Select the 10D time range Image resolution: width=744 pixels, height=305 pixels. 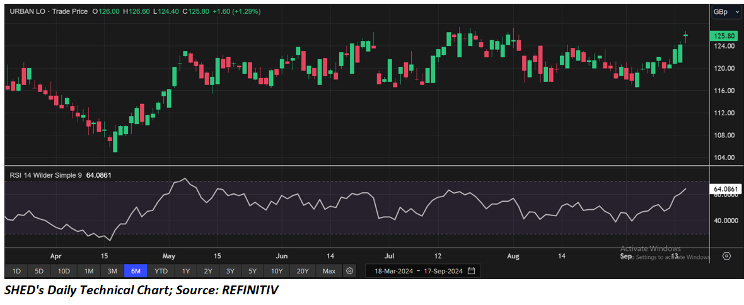click(x=64, y=272)
